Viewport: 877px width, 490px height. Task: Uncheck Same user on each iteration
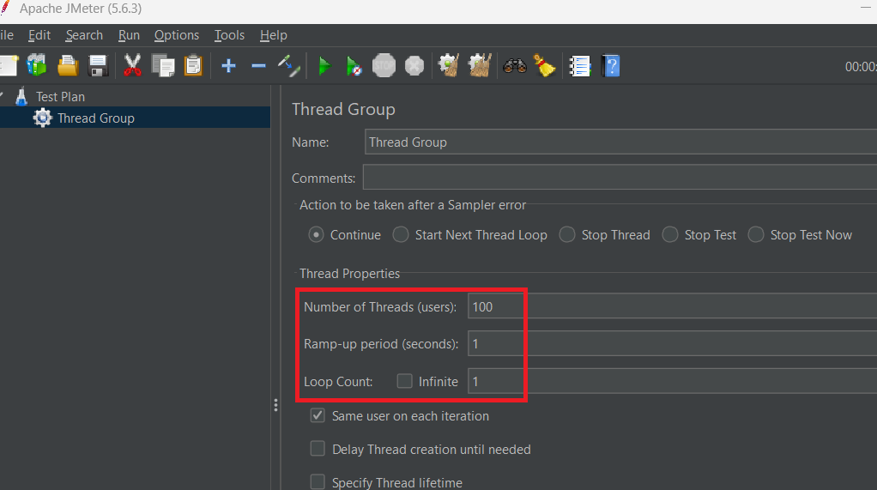pos(318,415)
